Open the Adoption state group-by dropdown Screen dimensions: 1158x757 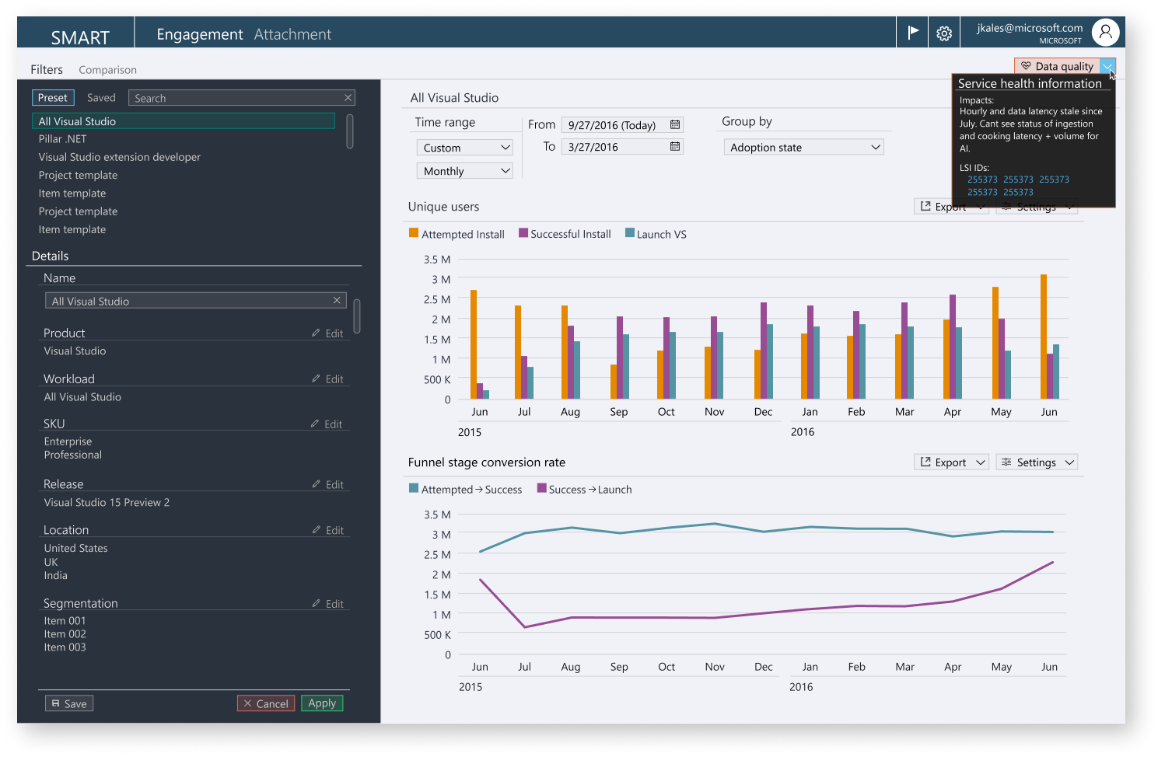(804, 147)
